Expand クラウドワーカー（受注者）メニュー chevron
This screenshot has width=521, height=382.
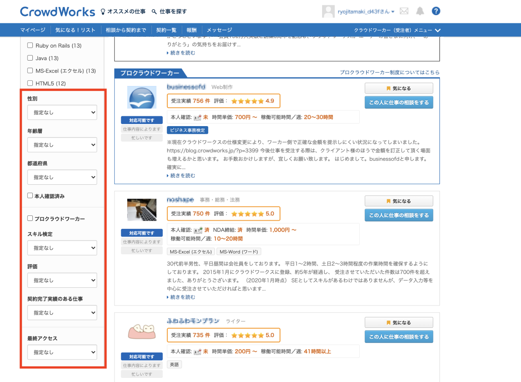pyautogui.click(x=438, y=30)
